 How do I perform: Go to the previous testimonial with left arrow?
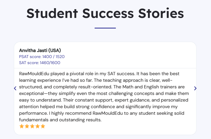pos(15,88)
